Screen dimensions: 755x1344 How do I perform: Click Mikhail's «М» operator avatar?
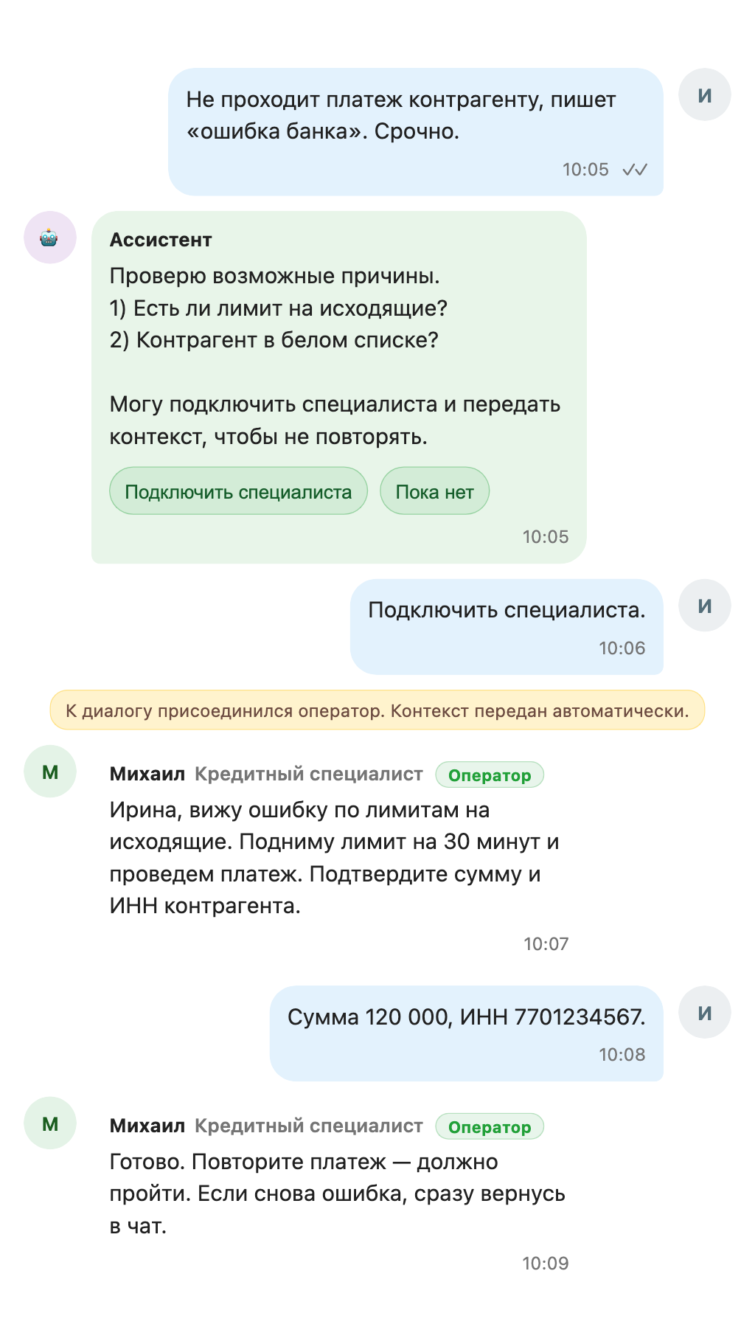pos(49,772)
